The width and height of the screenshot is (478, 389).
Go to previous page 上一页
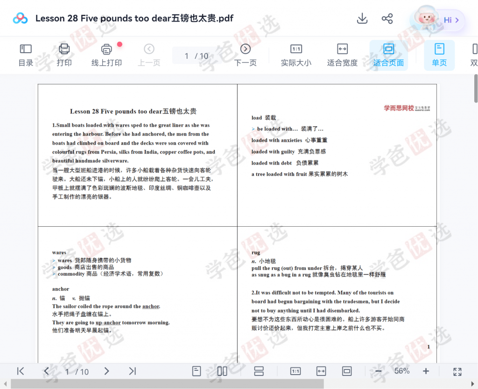point(149,56)
